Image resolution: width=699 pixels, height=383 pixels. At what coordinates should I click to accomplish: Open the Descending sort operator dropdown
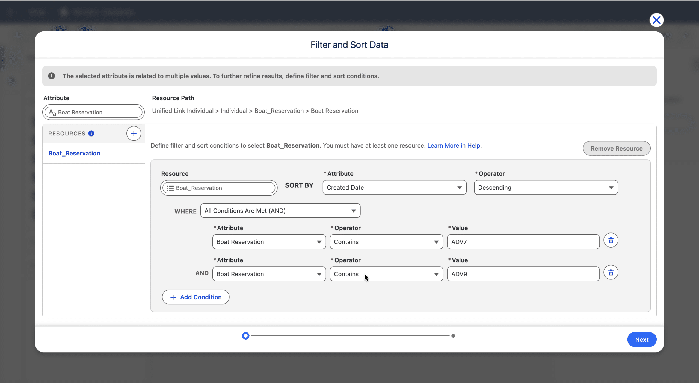pyautogui.click(x=546, y=187)
